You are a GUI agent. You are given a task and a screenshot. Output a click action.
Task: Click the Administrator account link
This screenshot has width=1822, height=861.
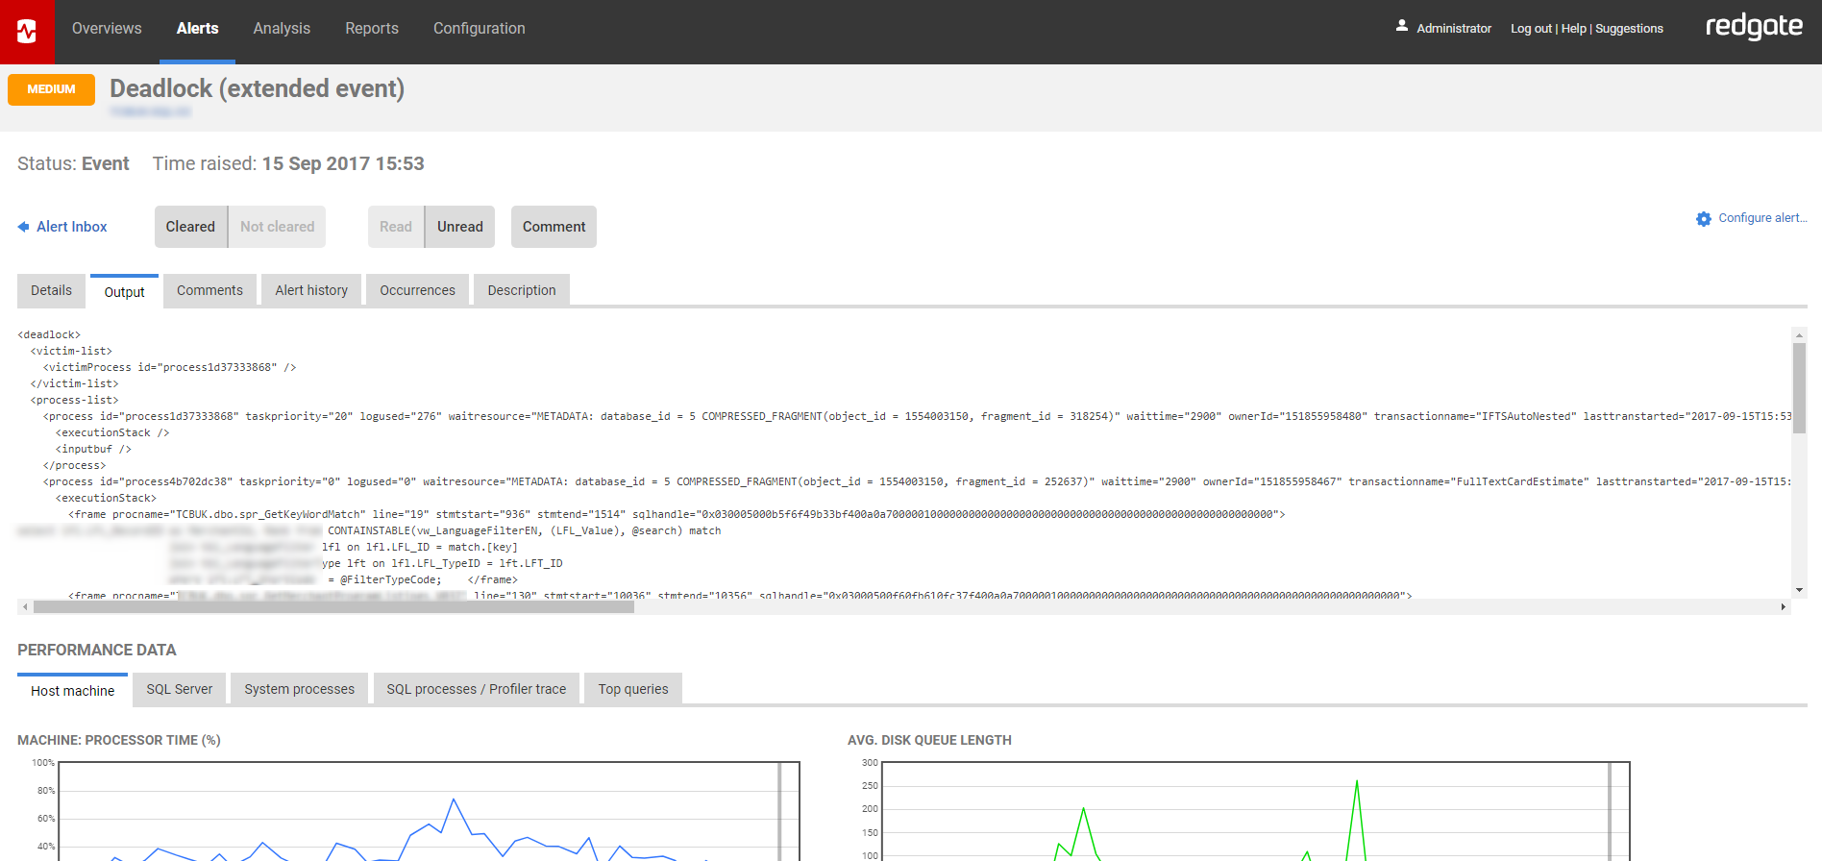[x=1454, y=29]
